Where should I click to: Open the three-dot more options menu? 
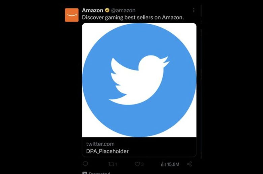tap(194, 10)
